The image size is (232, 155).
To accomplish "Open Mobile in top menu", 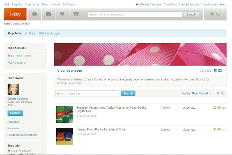I will click(x=55, y=4).
